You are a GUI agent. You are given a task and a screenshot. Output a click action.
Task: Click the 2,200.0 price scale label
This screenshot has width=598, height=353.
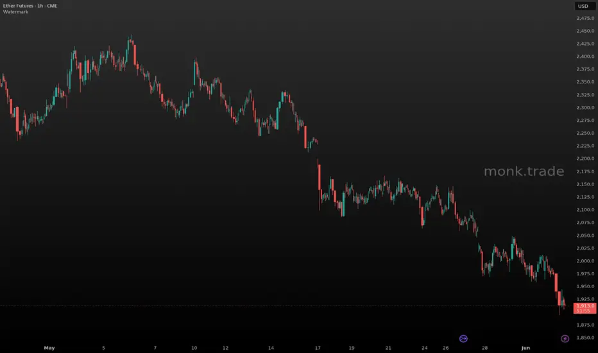tap(585, 159)
